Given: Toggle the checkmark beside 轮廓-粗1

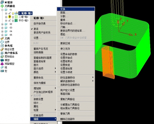Looking at the screenshot, I should (x=10, y=13).
